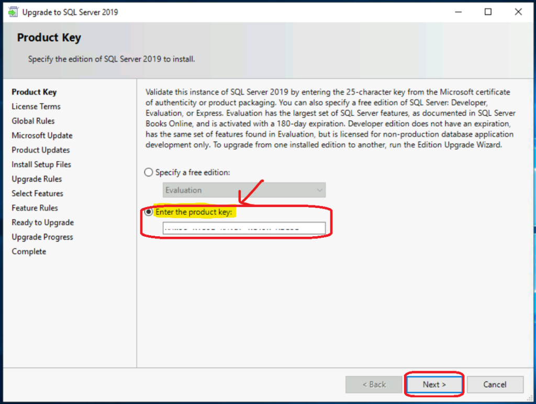Click the < Back button
Viewport: 536px width, 404px height.
click(374, 385)
